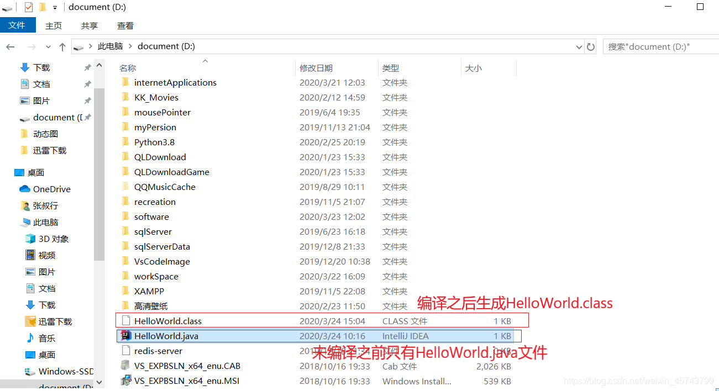Select the workSpace folder
Screen dimensions: 719x391
(156, 277)
